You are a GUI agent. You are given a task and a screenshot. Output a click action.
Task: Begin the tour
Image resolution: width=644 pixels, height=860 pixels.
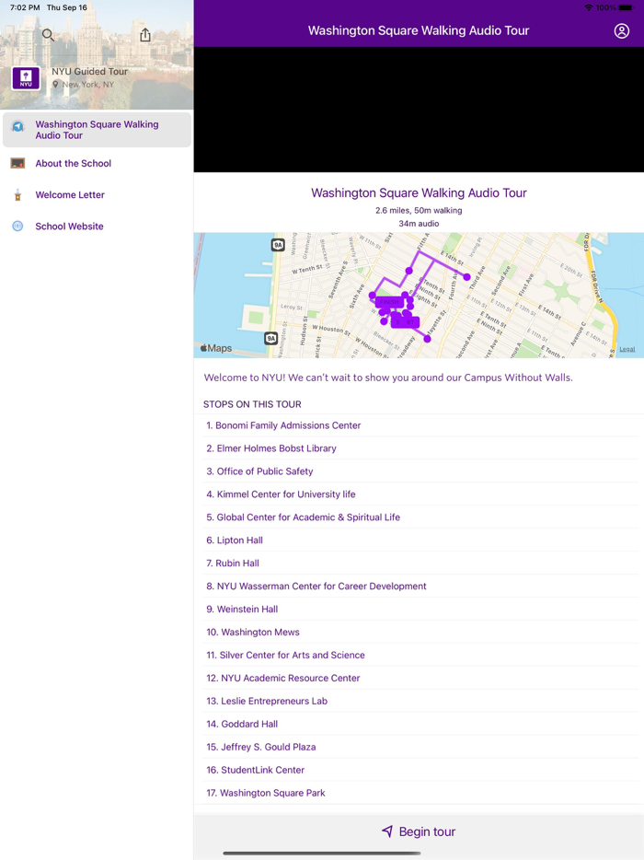pos(419,831)
